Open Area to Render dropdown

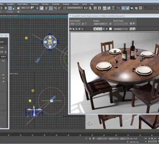pyautogui.click(x=75, y=24)
